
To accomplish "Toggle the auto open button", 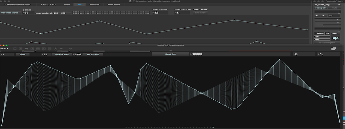I will point(200,13).
